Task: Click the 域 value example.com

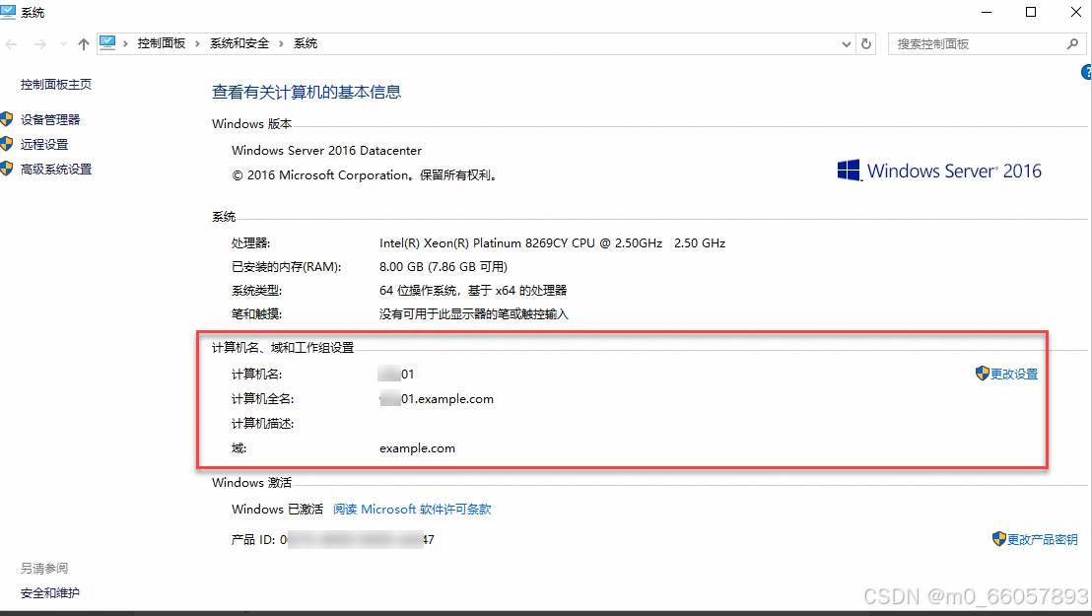Action: [x=417, y=448]
